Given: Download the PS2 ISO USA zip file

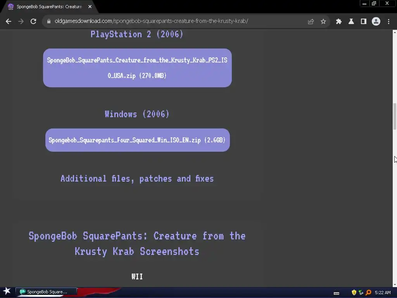Looking at the screenshot, I should tap(137, 68).
